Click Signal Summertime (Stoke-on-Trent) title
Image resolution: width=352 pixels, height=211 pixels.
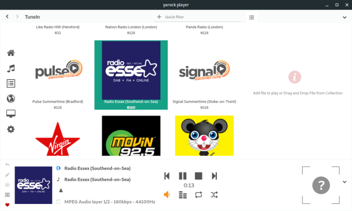coord(204,102)
